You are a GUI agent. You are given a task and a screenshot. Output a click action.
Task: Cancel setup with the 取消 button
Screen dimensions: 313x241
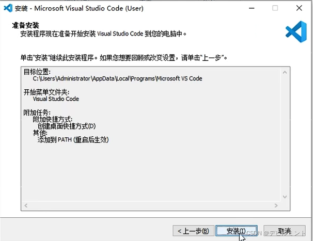[x=285, y=231]
